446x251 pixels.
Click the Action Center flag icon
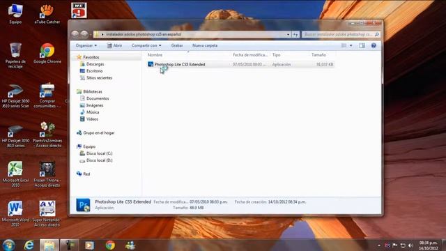[x=395, y=245]
